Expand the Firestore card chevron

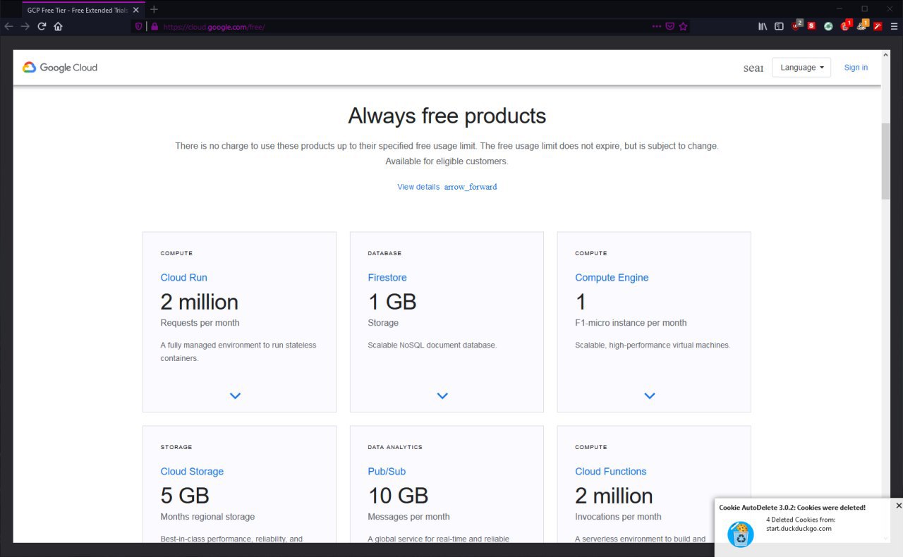442,396
